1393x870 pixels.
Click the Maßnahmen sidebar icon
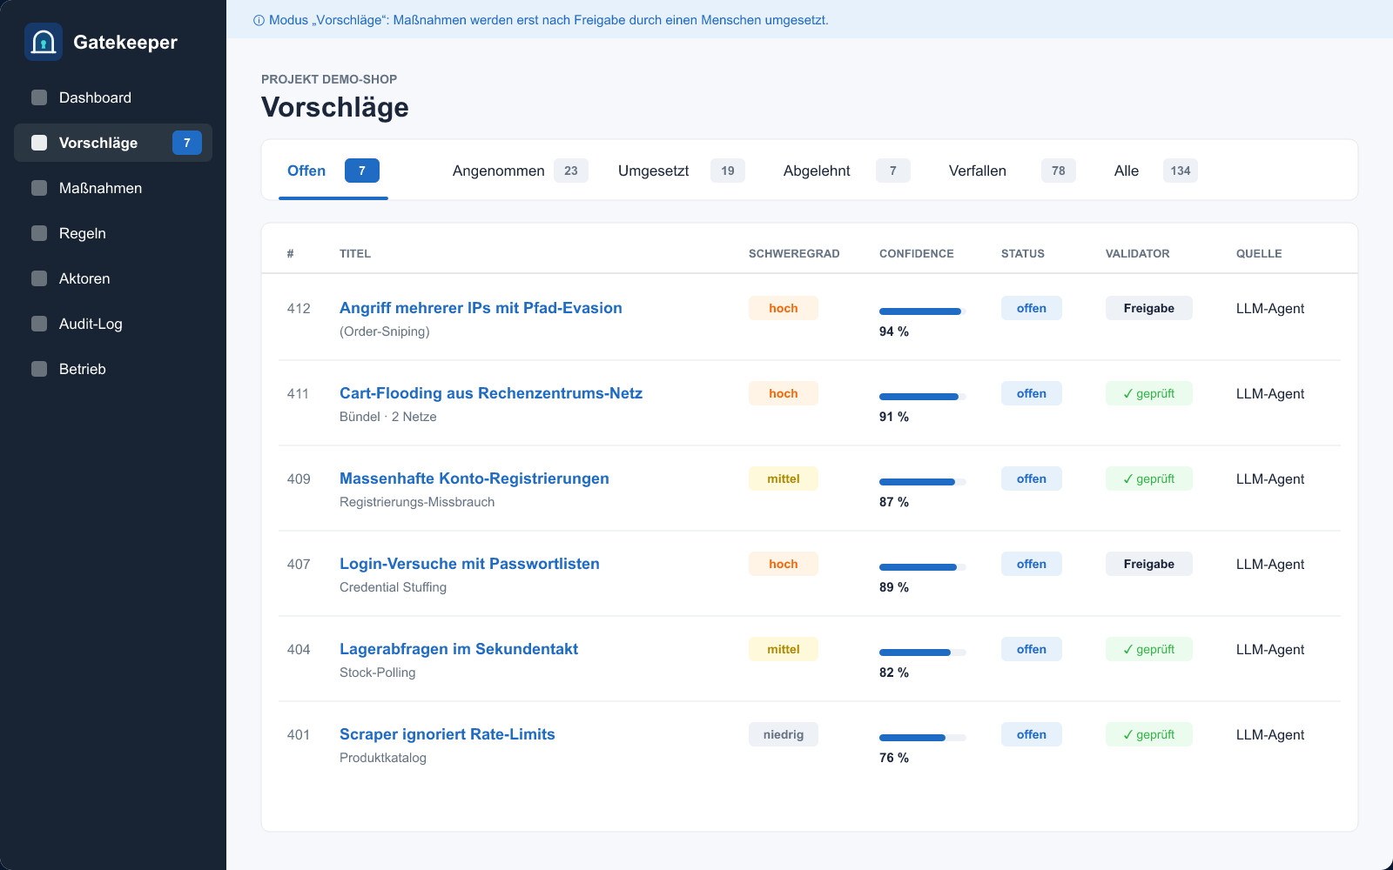(39, 188)
